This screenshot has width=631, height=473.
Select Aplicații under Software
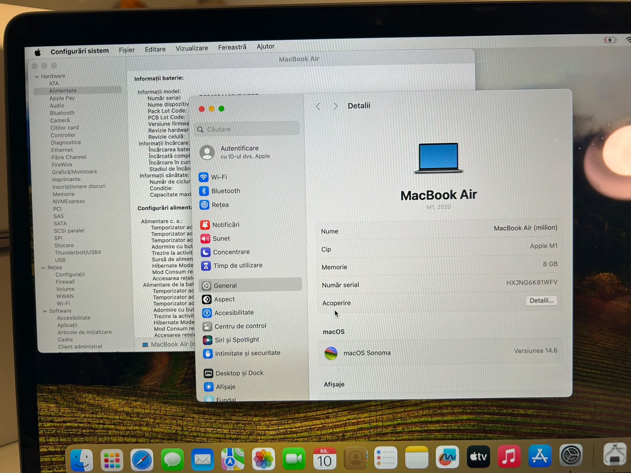67,325
